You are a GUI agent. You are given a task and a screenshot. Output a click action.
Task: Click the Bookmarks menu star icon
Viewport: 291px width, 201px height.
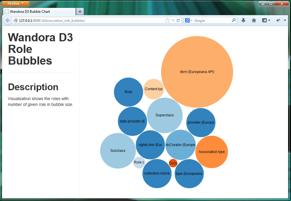click(x=264, y=21)
